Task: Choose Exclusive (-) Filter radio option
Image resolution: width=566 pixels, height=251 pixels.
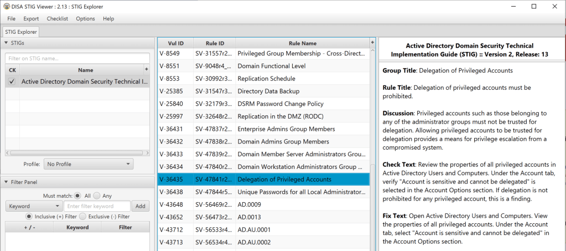Action: [83, 217]
